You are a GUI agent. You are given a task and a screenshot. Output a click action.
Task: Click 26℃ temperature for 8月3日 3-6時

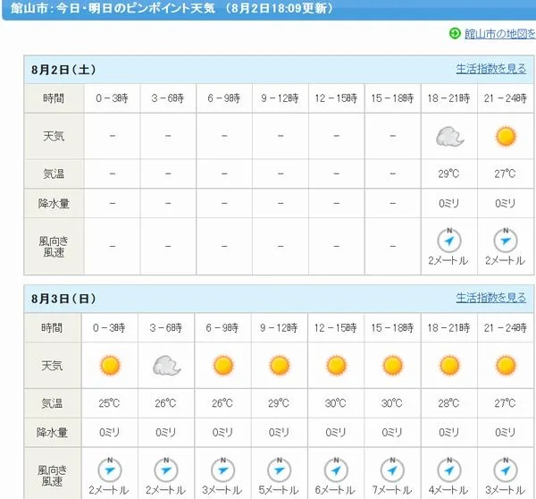[x=165, y=402]
